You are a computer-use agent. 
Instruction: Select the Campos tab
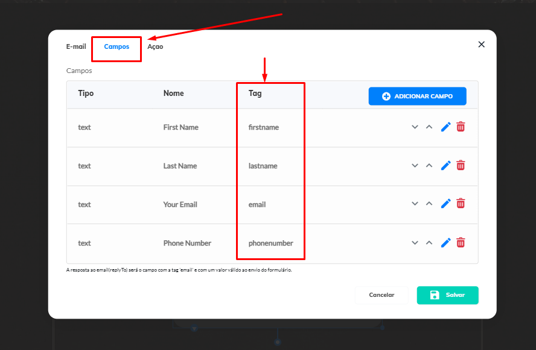pyautogui.click(x=116, y=46)
